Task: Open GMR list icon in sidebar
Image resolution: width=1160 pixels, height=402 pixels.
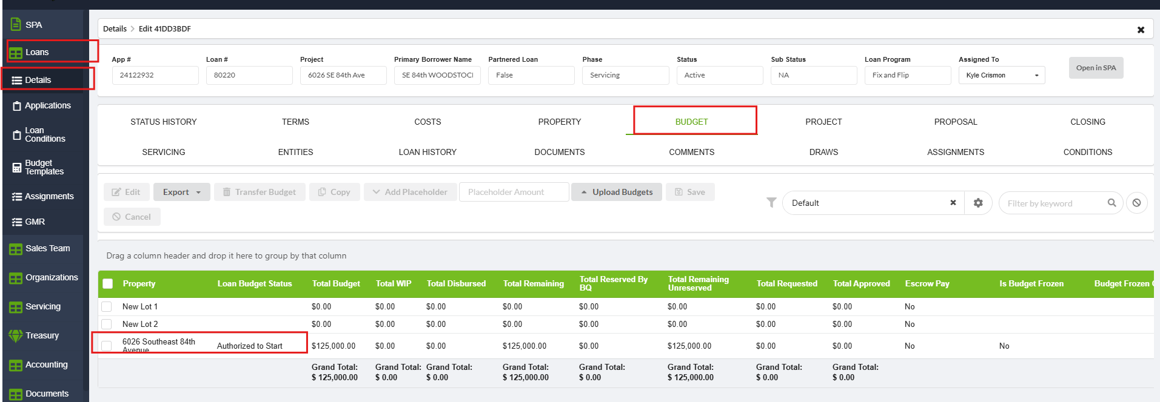Action: pyautogui.click(x=17, y=222)
